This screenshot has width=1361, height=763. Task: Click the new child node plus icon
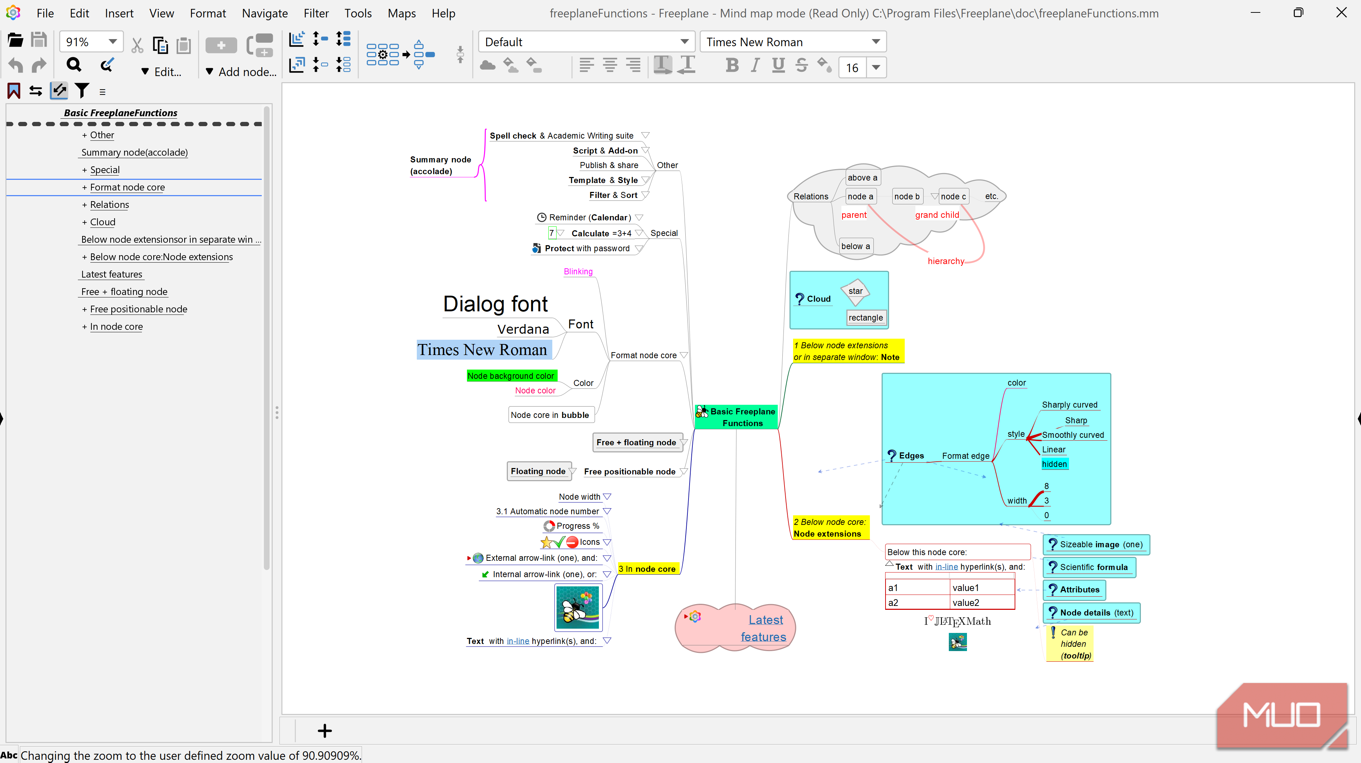point(221,45)
